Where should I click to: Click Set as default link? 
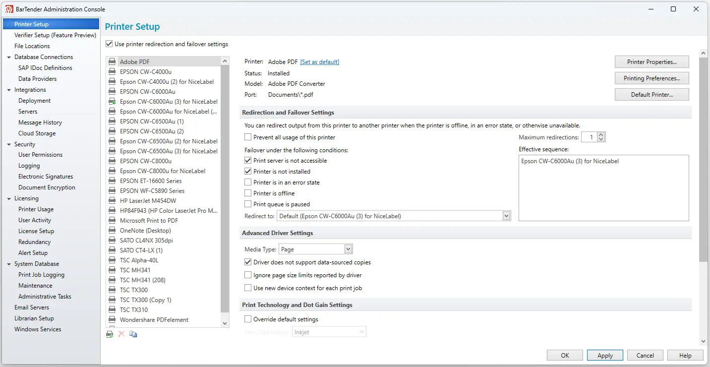coord(320,62)
